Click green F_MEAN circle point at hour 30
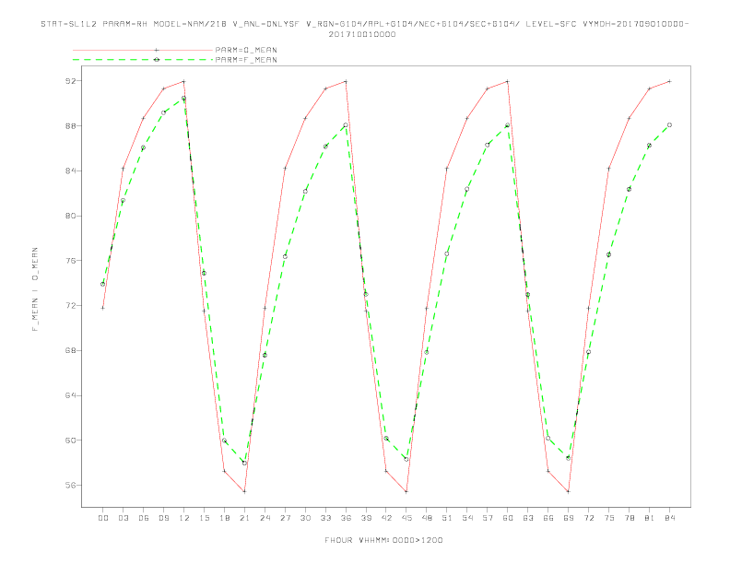The image size is (730, 564). [305, 192]
